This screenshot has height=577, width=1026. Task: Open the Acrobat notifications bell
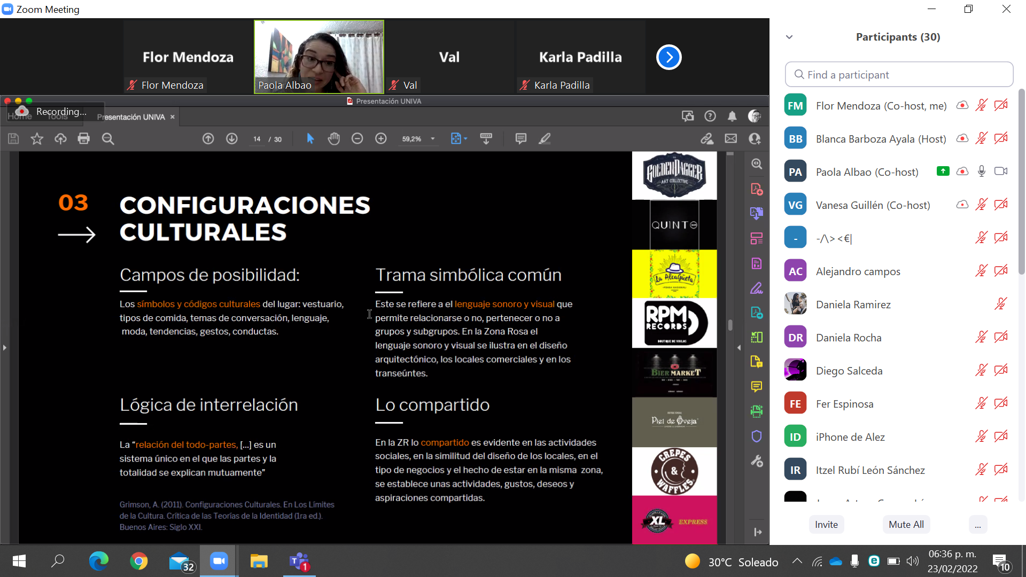(732, 116)
